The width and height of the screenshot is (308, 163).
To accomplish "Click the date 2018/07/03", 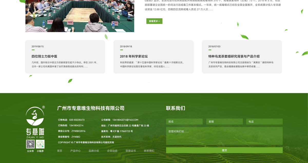I will [214, 47].
